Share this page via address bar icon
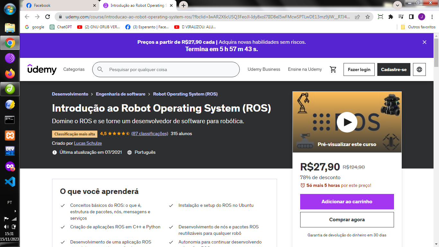Image resolution: width=439 pixels, height=247 pixels. (357, 17)
